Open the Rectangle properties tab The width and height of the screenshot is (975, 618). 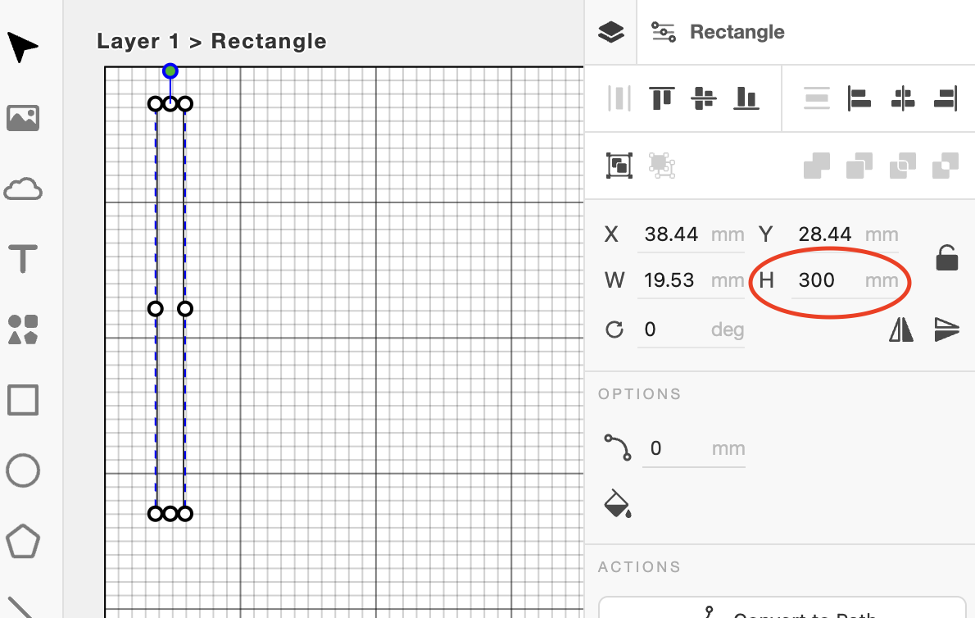[x=719, y=32]
